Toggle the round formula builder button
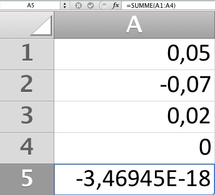This screenshot has height=195, width=215. click(104, 6)
